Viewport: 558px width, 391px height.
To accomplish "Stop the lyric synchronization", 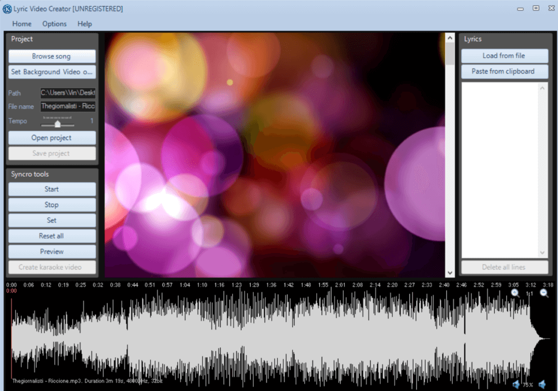I will tap(52, 204).
